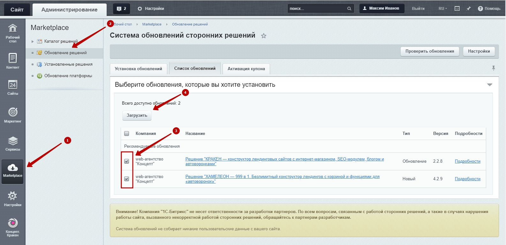The width and height of the screenshot is (506, 245).
Task: Click Установленные решения icon in menu
Action: click(40, 64)
